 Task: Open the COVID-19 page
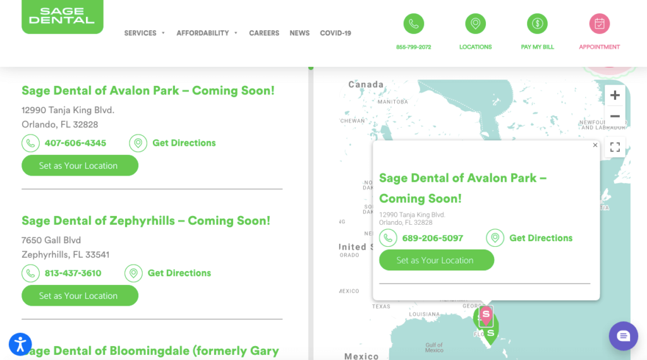[336, 33]
